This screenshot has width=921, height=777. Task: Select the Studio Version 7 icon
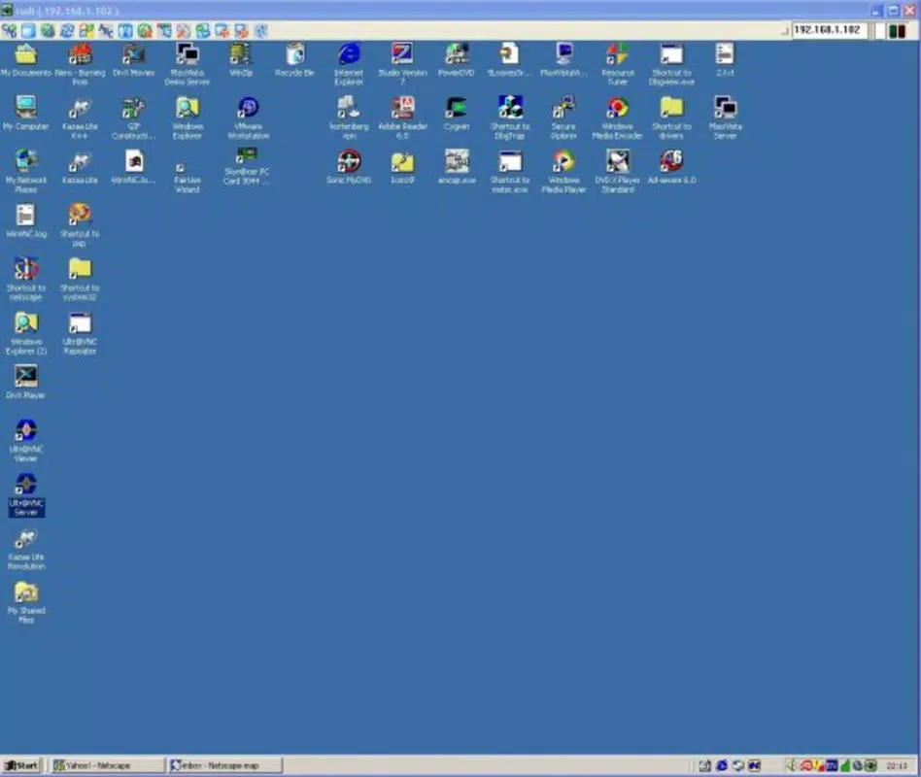point(402,64)
